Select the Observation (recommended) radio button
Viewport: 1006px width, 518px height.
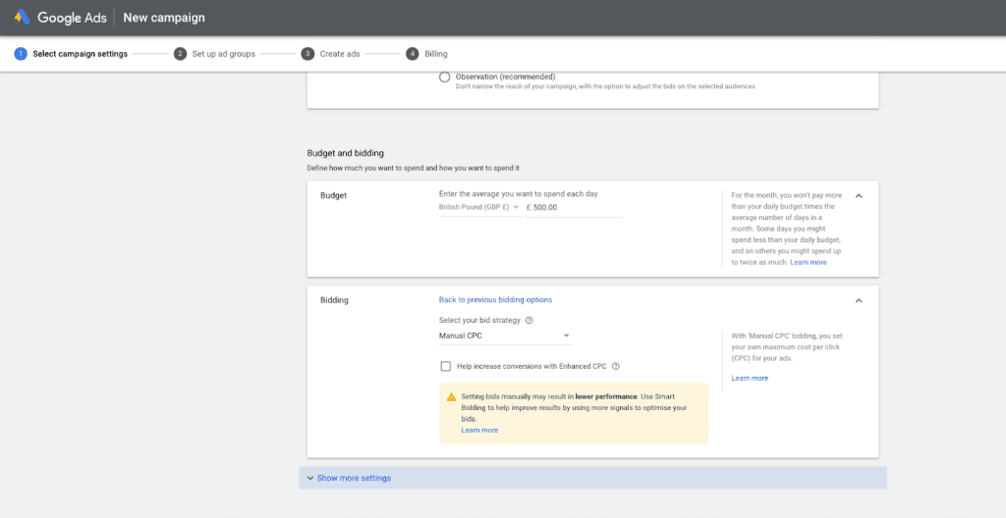445,78
